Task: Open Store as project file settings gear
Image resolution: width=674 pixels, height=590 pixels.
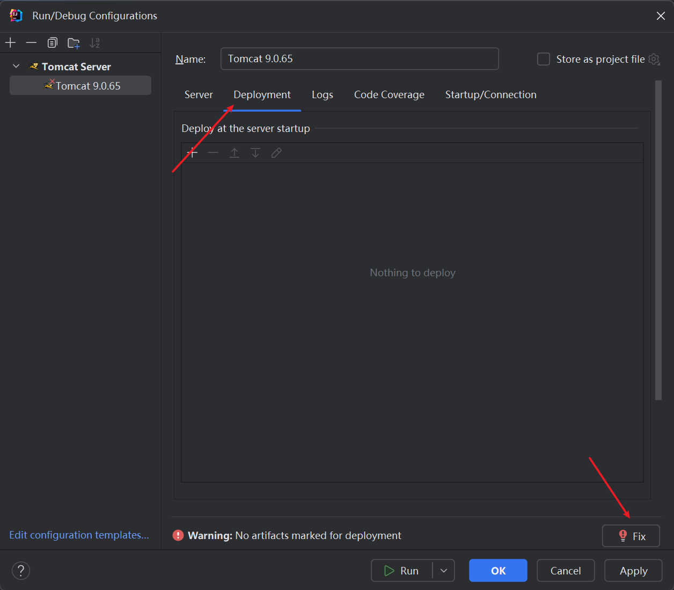Action: click(x=654, y=59)
